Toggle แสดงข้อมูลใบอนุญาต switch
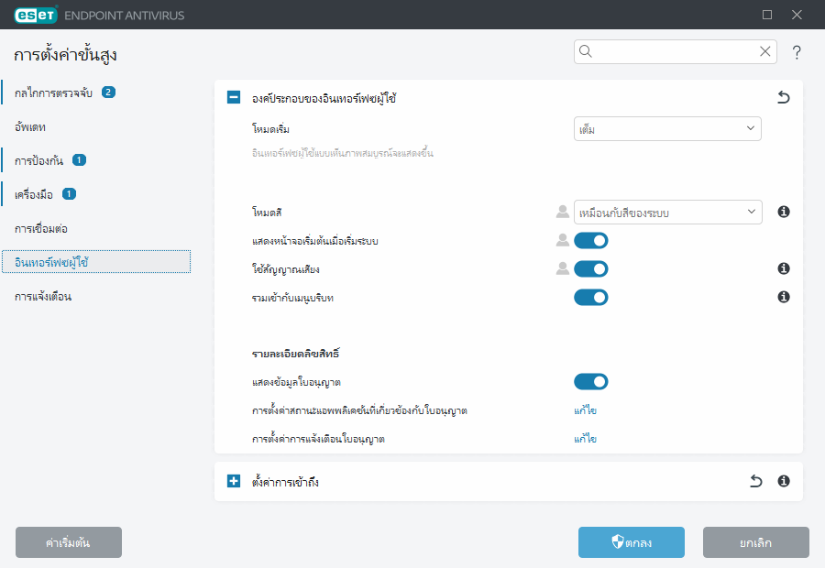This screenshot has height=568, width=825. click(x=591, y=381)
